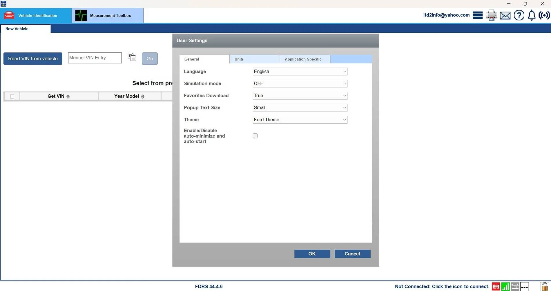The width and height of the screenshot is (551, 291).
Task: Click the wireless broadcast signal icon
Action: [544, 15]
